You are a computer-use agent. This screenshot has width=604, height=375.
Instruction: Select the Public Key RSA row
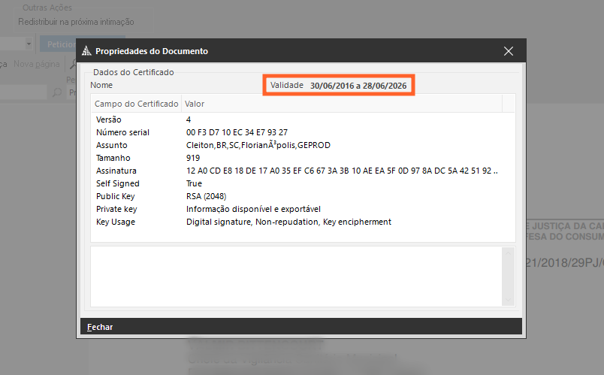point(115,196)
